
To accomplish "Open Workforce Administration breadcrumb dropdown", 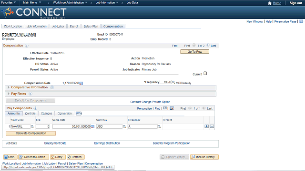I will pos(70,2).
